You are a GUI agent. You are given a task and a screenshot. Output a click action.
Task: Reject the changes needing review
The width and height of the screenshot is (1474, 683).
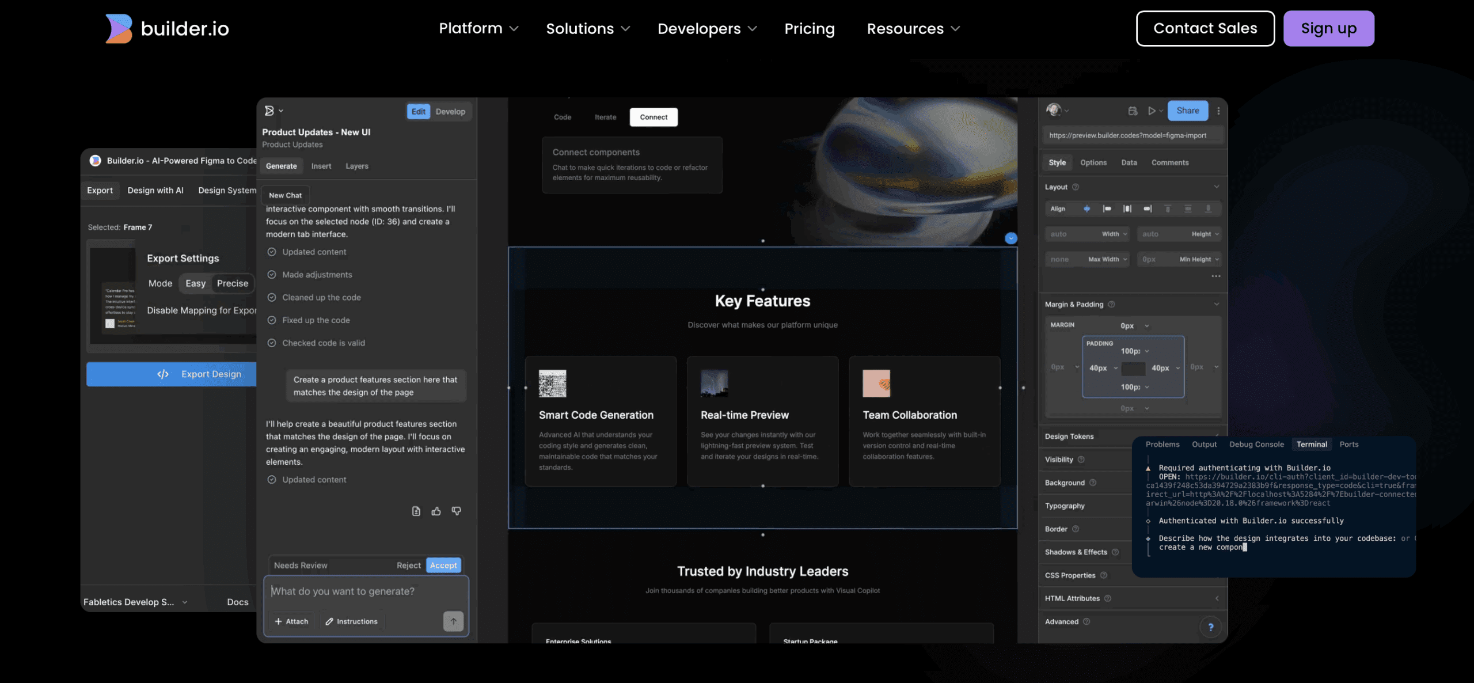coord(408,566)
